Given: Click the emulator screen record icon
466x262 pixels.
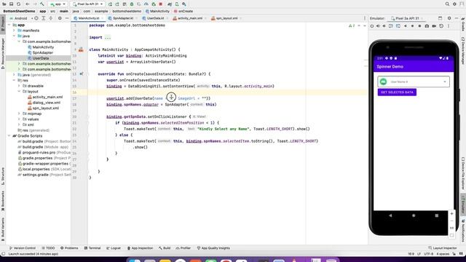Looking at the screenshot, I should [x=434, y=26].
